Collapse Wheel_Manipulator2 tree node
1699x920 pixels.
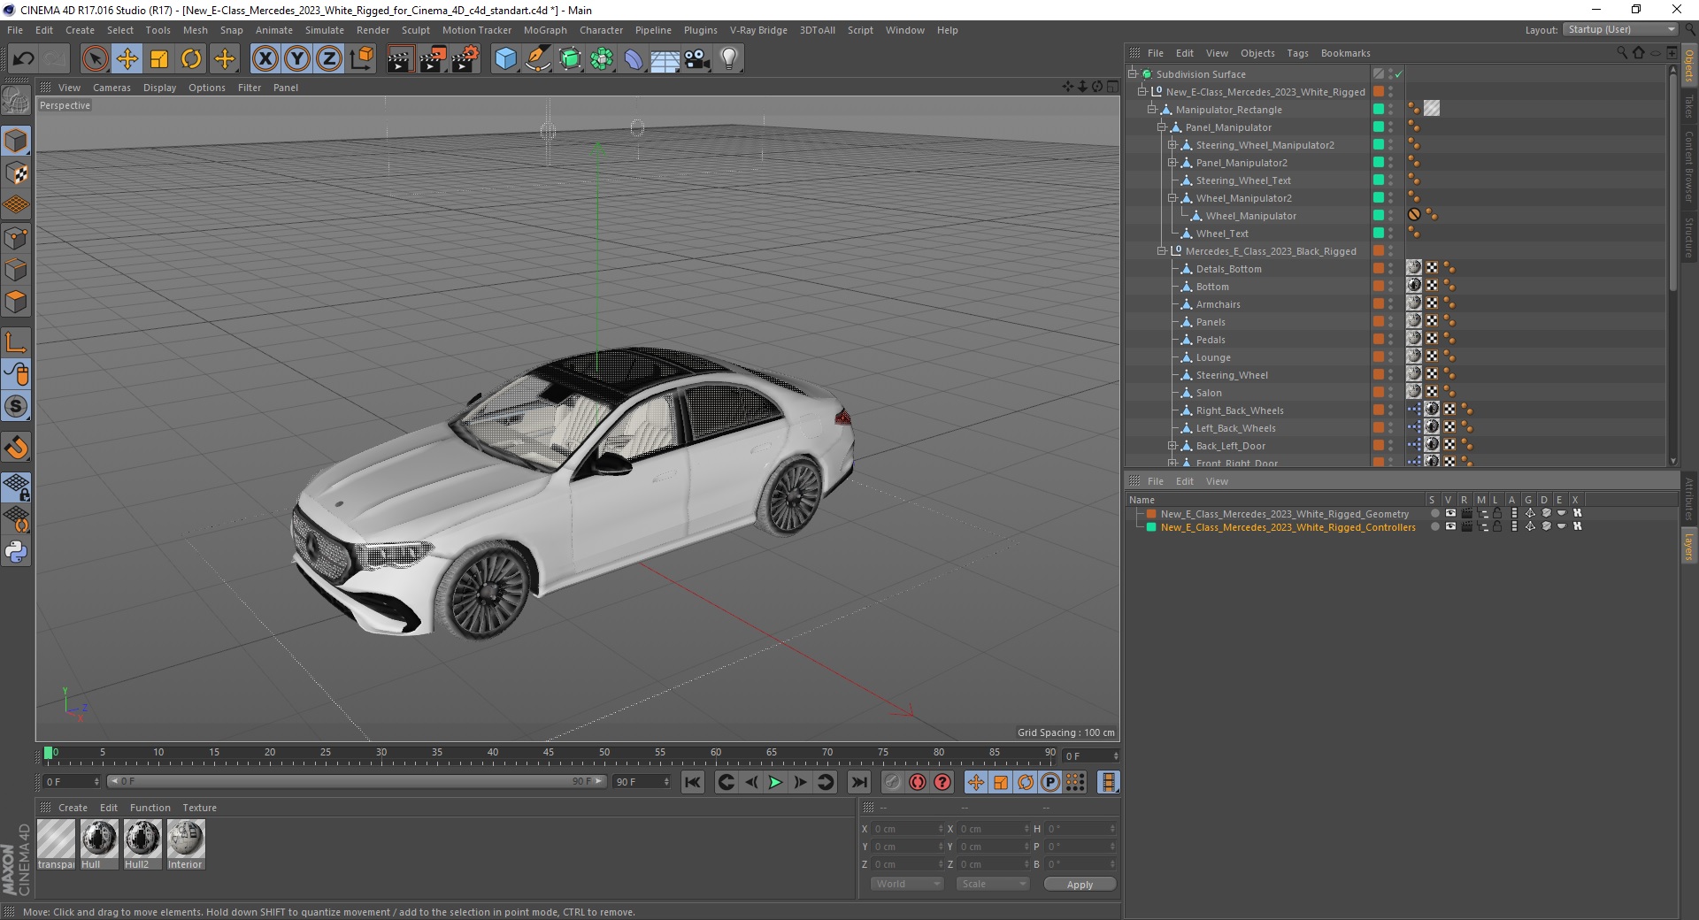coord(1172,198)
